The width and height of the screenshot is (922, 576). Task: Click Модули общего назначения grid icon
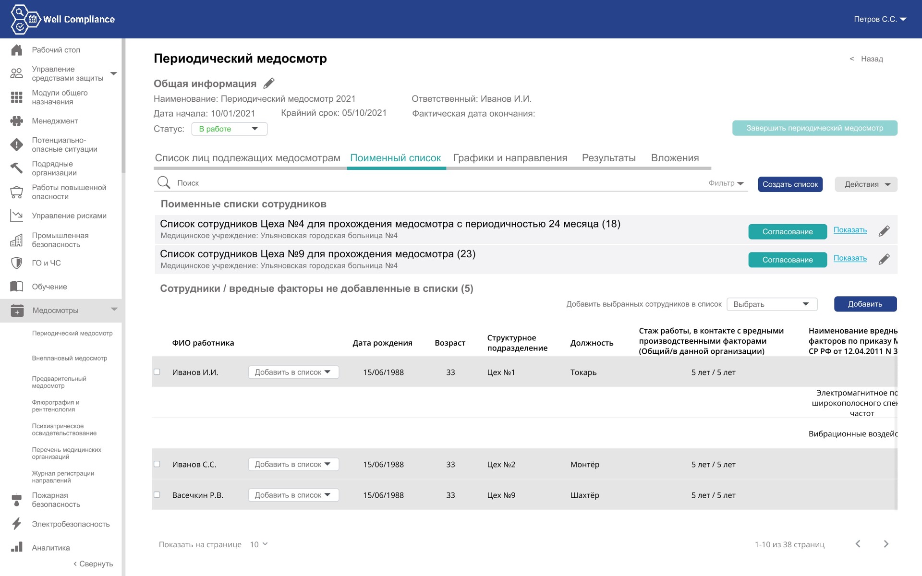(x=17, y=97)
